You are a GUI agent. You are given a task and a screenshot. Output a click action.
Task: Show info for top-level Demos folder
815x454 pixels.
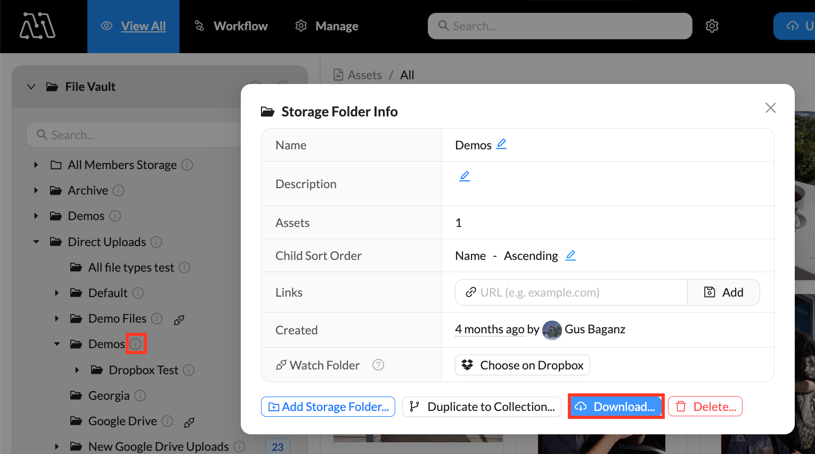coord(115,216)
